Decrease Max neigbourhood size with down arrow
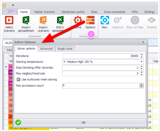Viewport: 160px width, 132px height. [142, 75]
